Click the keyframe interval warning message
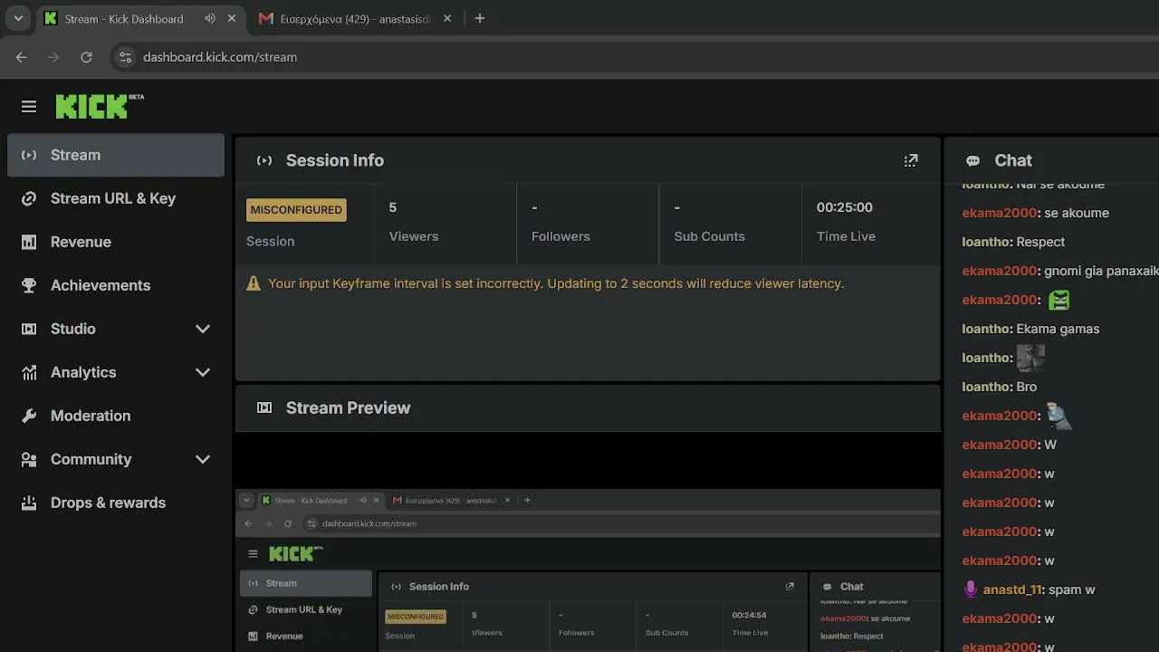The image size is (1159, 652). point(556,283)
